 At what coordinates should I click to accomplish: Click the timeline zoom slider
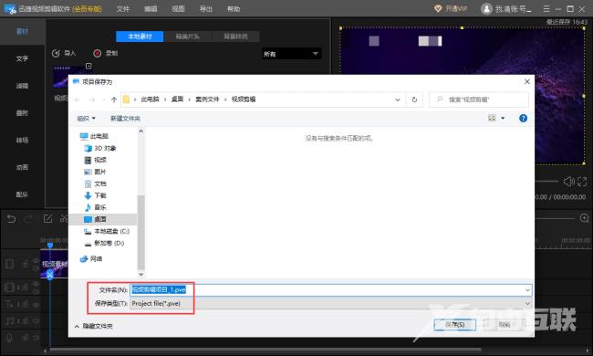tap(556, 218)
